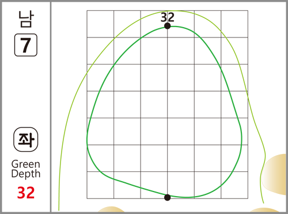Click the sand bunker on right edge
The width and height of the screenshot is (288, 214).
coord(275,175)
